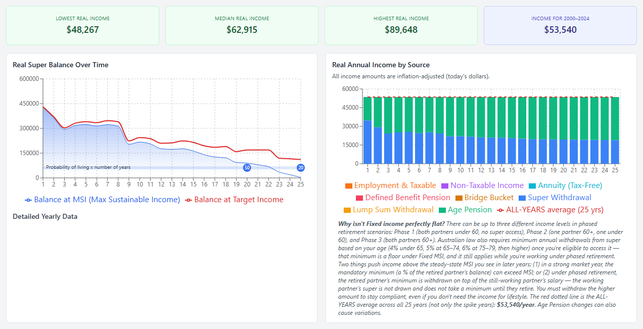Click the orange Employment & Taxable color swatch
The image size is (643, 329).
(x=348, y=186)
